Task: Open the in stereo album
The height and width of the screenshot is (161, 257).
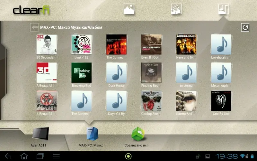Action: click(x=186, y=73)
